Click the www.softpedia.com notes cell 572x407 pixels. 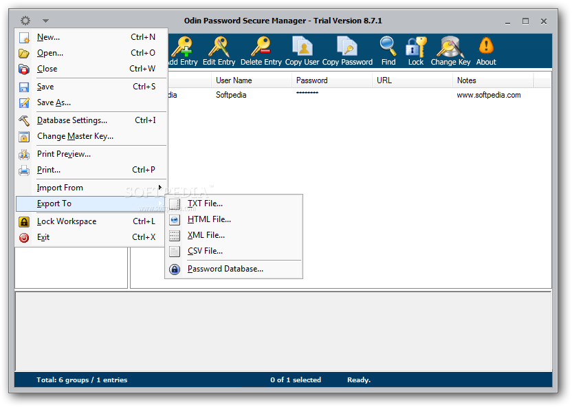pyautogui.click(x=489, y=95)
